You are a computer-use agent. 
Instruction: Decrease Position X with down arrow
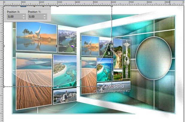(x=24, y=18)
